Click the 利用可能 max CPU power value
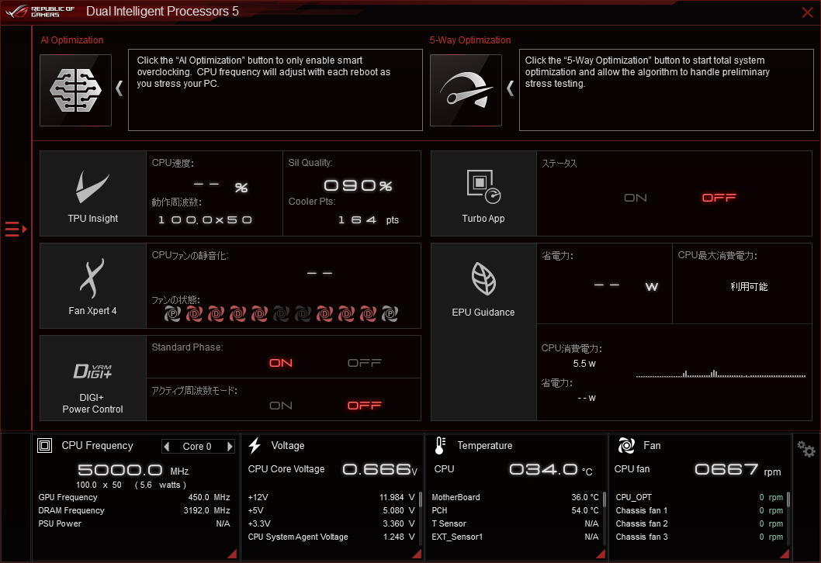Viewport: 821px width, 563px height. pyautogui.click(x=749, y=287)
